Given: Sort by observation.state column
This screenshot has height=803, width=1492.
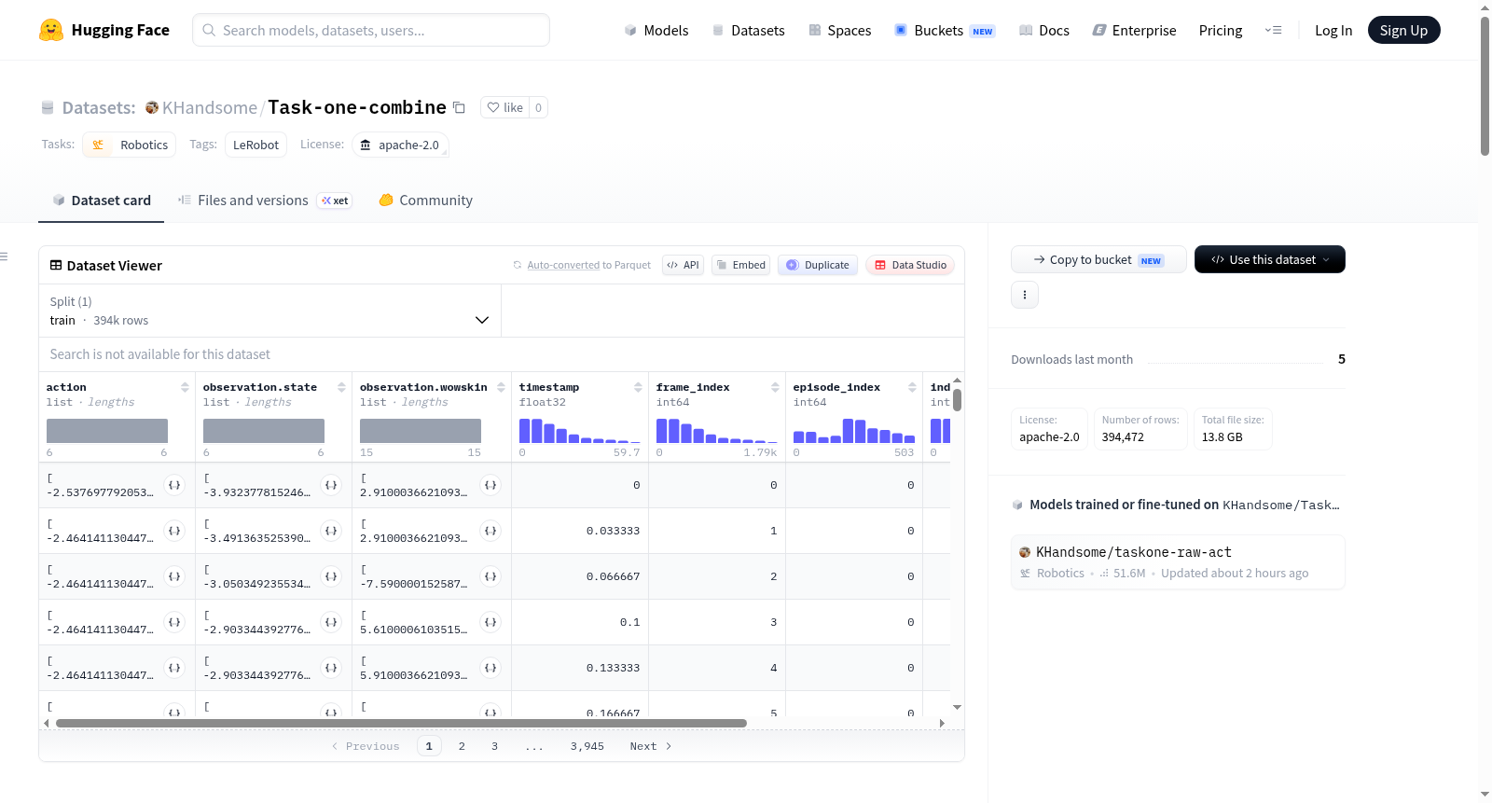Looking at the screenshot, I should click(x=341, y=387).
